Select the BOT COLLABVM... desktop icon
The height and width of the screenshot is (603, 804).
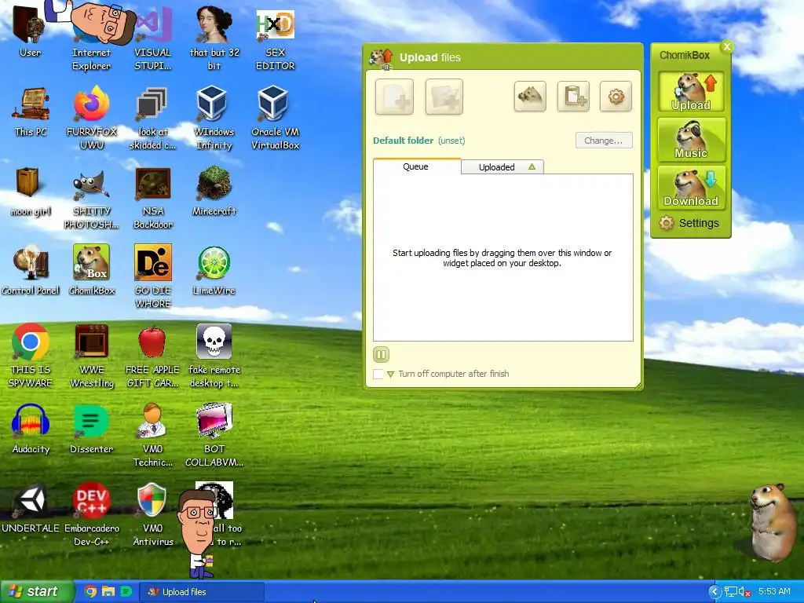point(214,436)
